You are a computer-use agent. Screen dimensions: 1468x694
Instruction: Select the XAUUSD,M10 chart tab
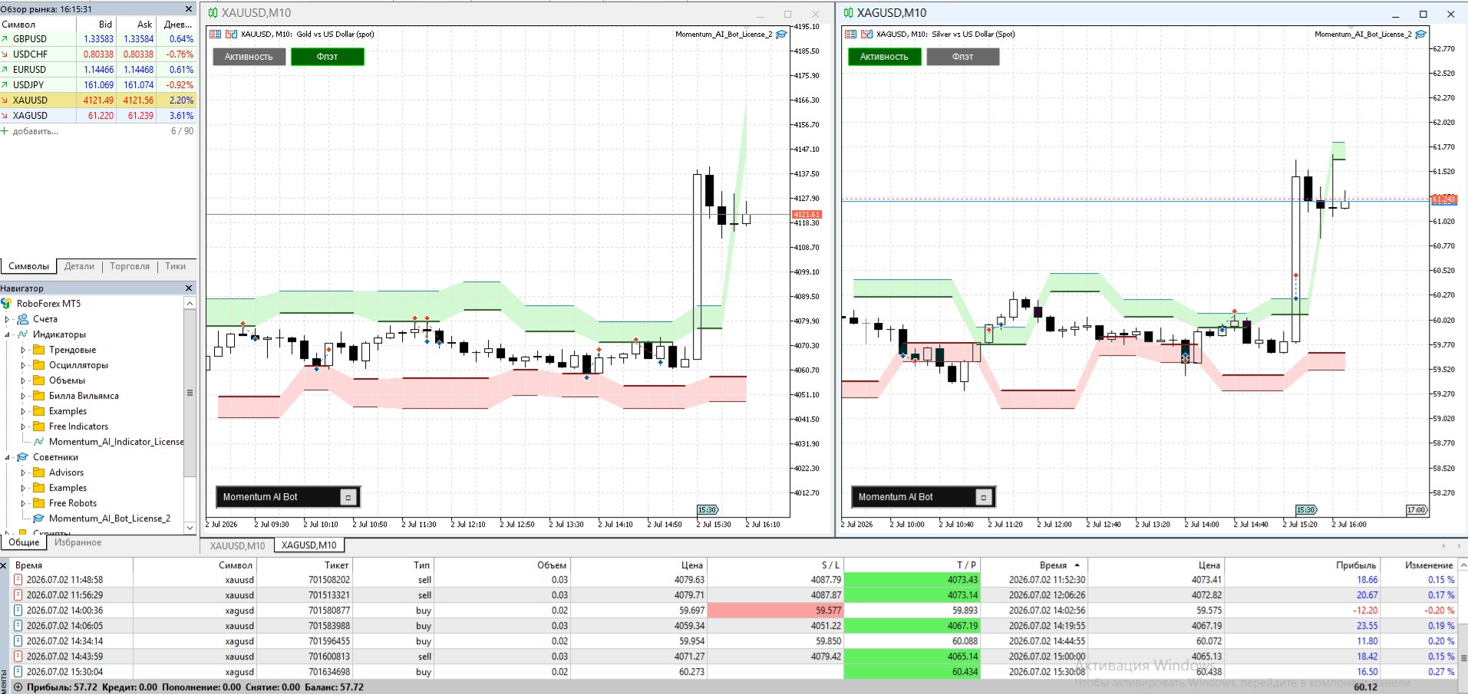(237, 545)
